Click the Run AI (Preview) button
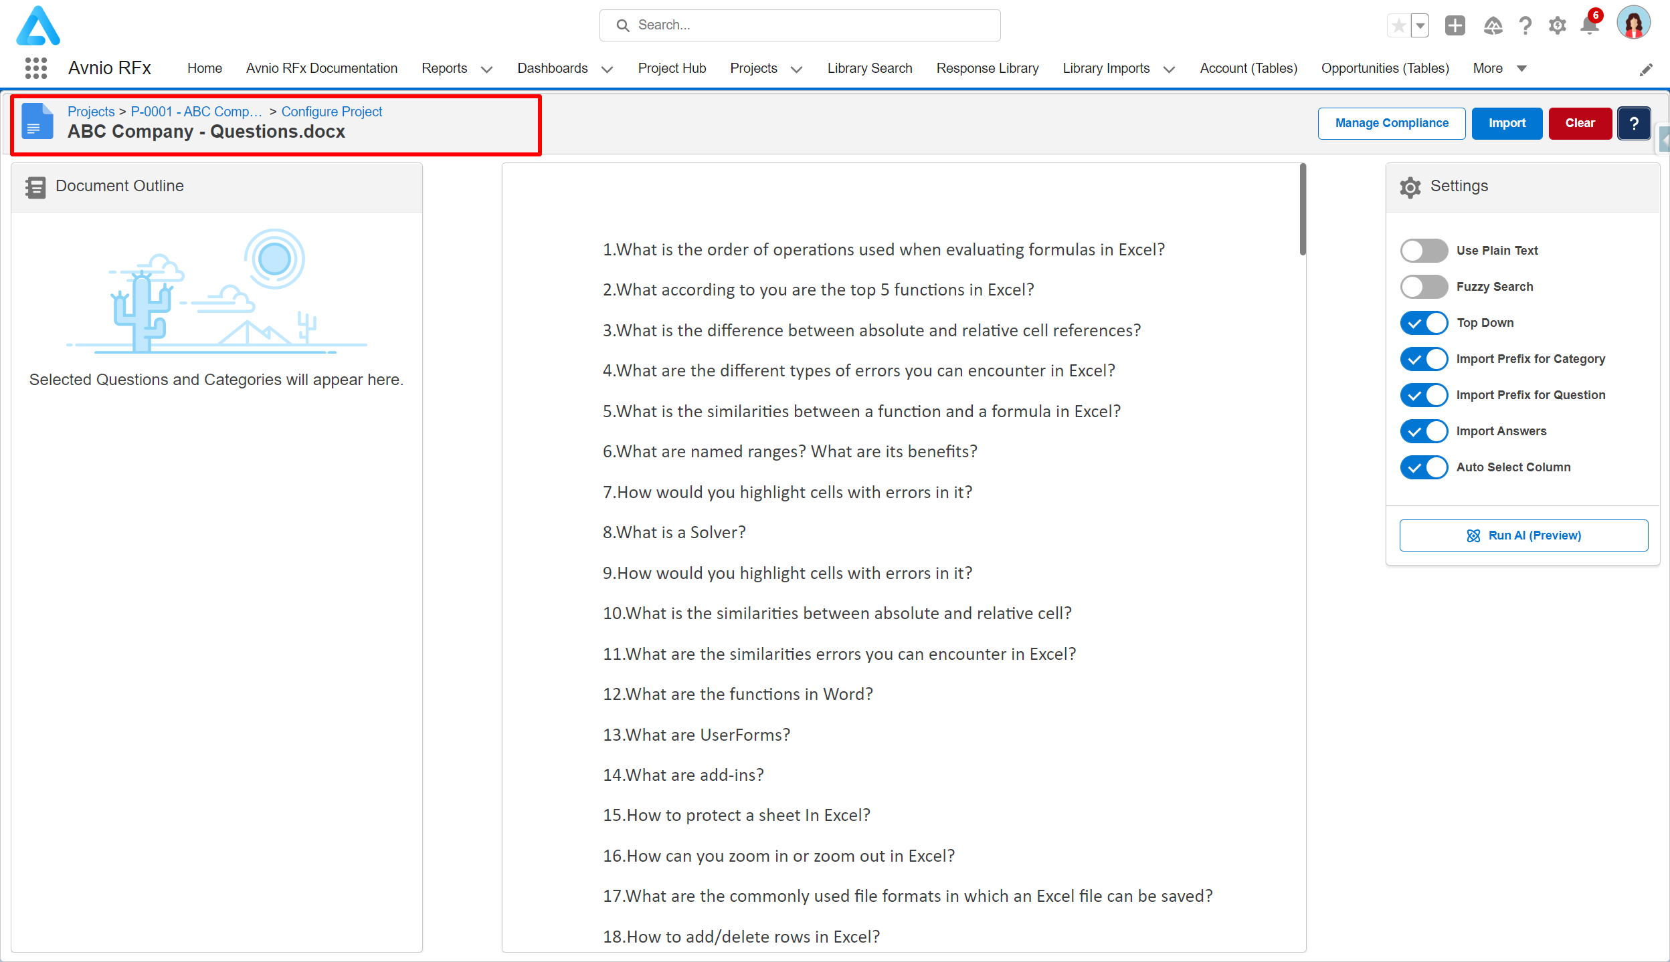This screenshot has width=1670, height=962. [1523, 535]
